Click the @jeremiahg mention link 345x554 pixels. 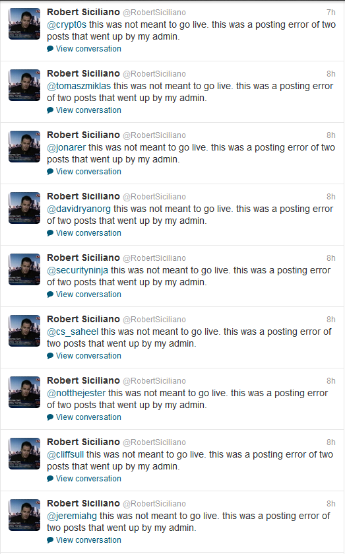click(x=72, y=516)
